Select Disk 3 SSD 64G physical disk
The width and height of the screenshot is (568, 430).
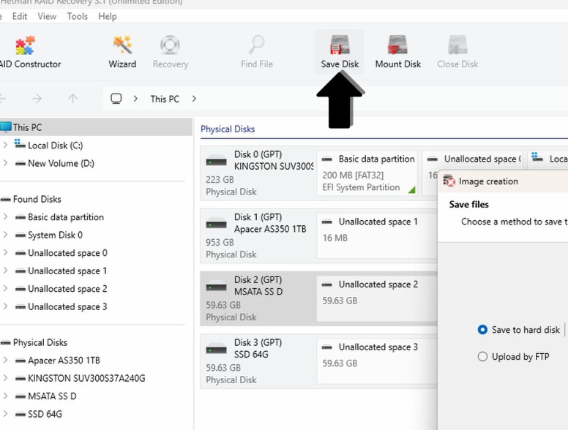(258, 361)
